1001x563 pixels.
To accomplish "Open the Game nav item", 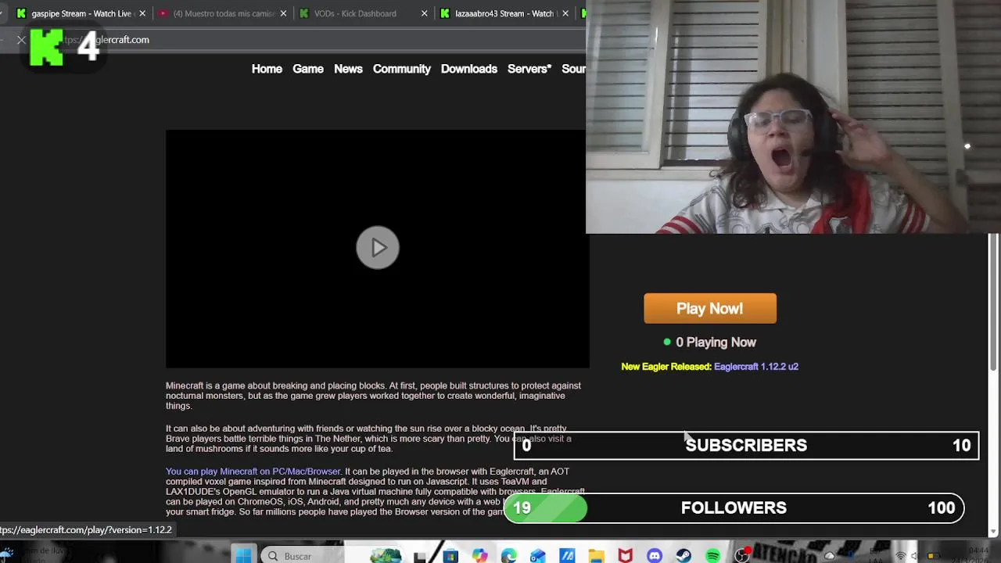I will 308,69.
